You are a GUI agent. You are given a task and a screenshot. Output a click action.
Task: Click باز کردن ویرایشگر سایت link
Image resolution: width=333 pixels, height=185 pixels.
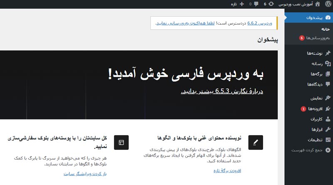tap(85, 174)
